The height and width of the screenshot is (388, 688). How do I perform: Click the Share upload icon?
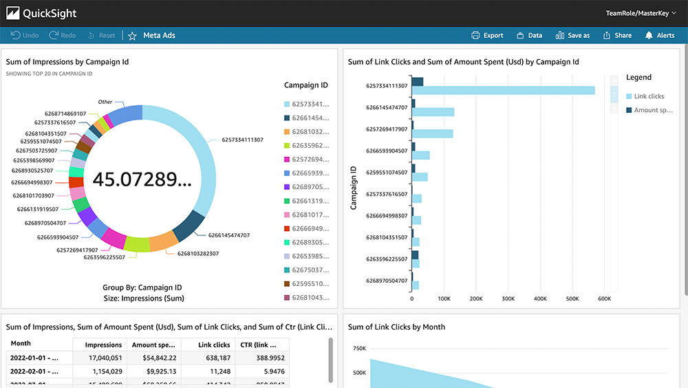607,36
